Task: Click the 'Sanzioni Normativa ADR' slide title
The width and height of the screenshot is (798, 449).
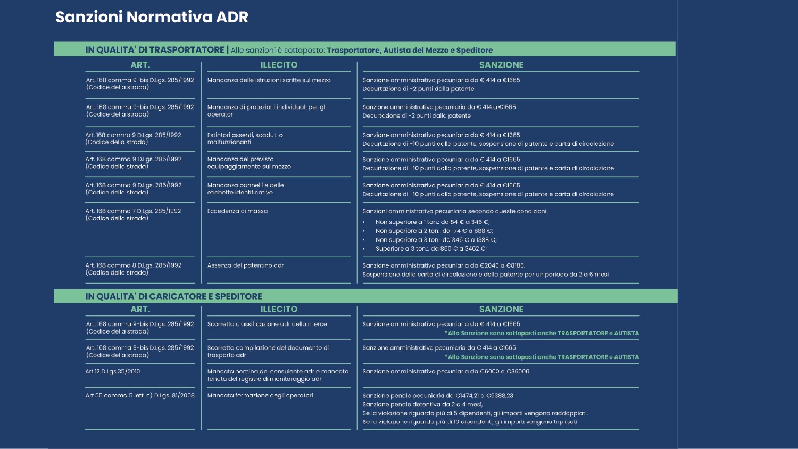Action: click(152, 17)
